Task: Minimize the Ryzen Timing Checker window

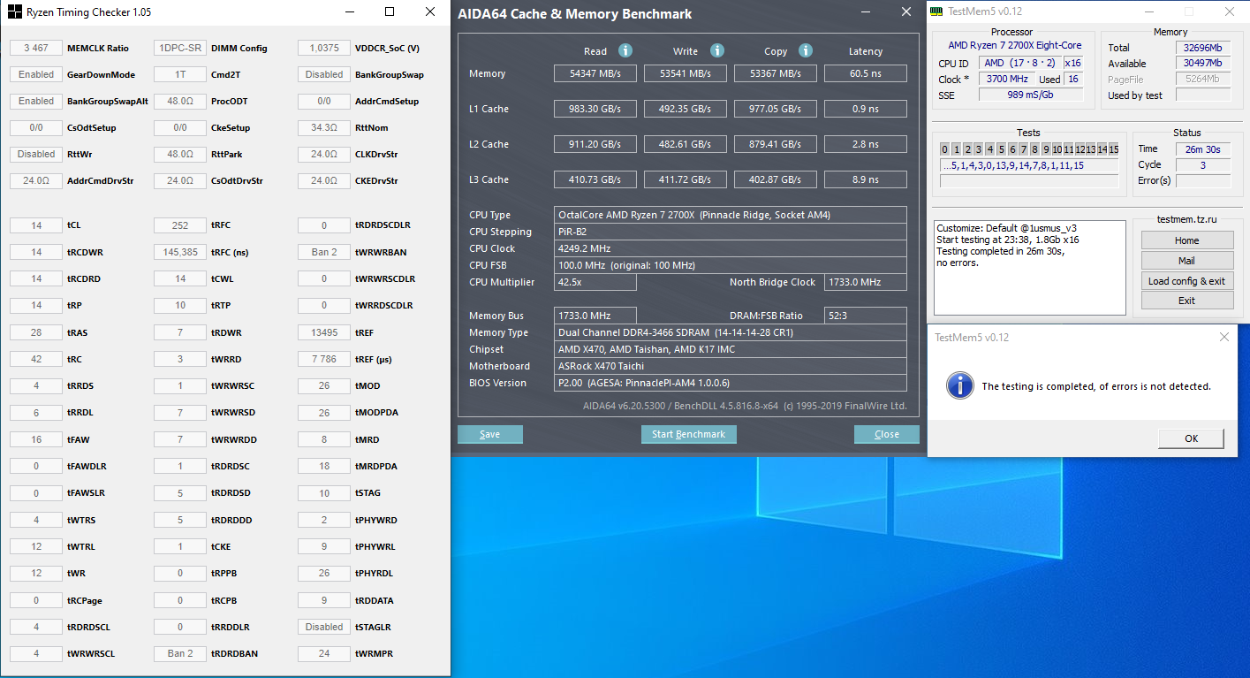Action: (x=349, y=12)
